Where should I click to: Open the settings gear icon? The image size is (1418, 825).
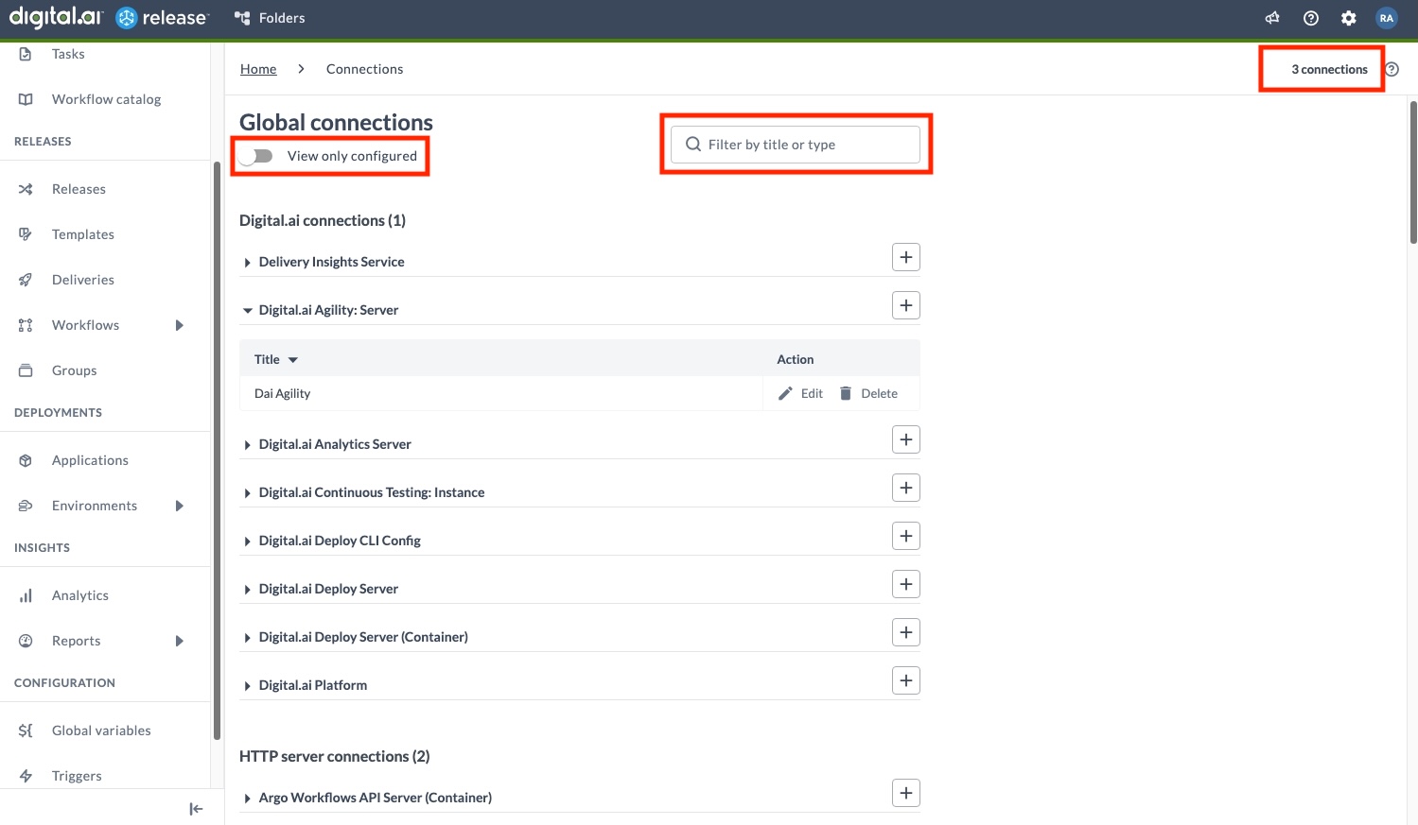point(1348,18)
